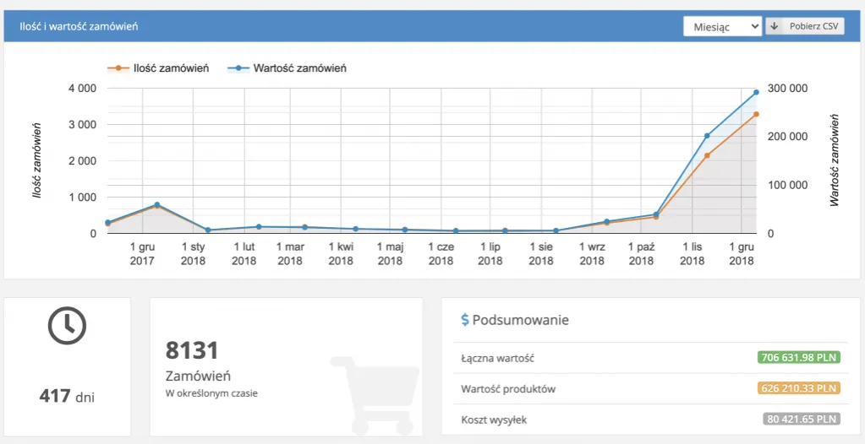Click the Łączna wartość summary row label

(498, 359)
